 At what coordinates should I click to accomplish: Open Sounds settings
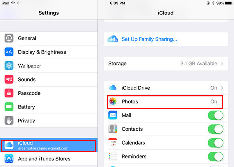click(x=49, y=80)
